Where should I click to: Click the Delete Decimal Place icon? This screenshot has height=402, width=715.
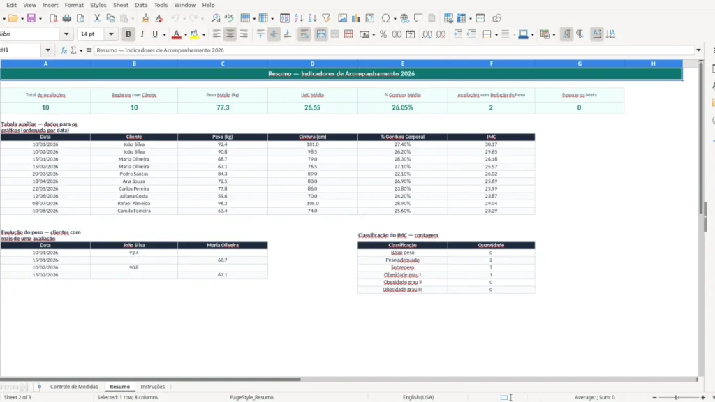441,34
